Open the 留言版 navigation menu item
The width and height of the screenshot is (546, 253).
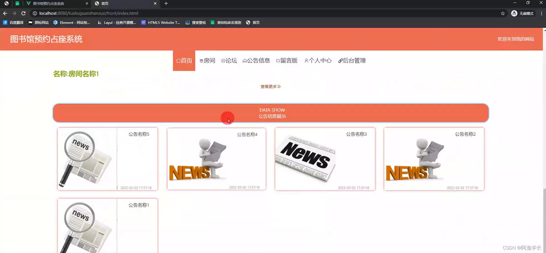click(x=287, y=61)
